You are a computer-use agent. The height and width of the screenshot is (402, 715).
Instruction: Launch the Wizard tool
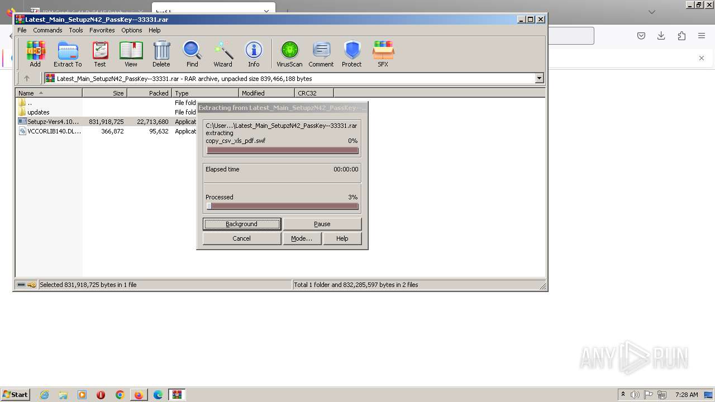223,54
